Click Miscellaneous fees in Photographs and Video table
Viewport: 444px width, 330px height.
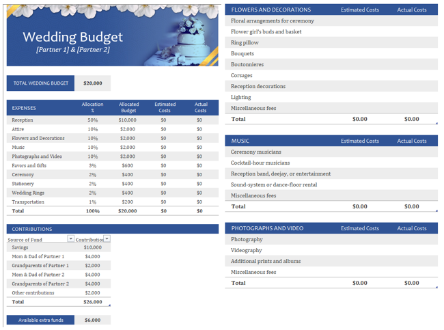coord(253,272)
